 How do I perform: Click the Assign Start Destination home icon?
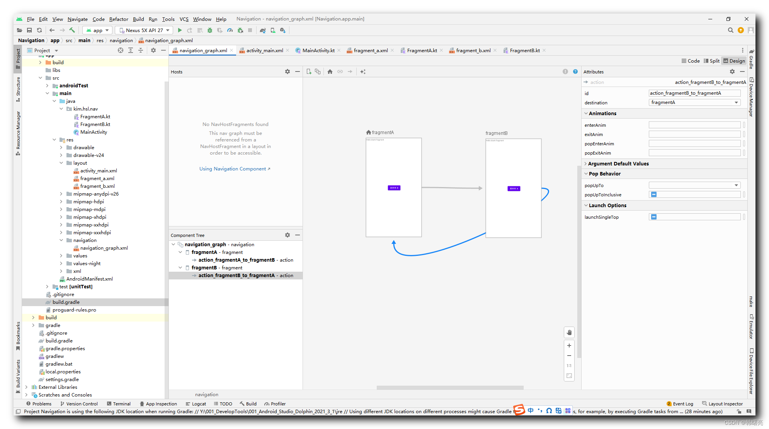[x=330, y=71]
